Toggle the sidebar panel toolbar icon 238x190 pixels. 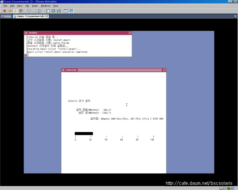(48, 11)
